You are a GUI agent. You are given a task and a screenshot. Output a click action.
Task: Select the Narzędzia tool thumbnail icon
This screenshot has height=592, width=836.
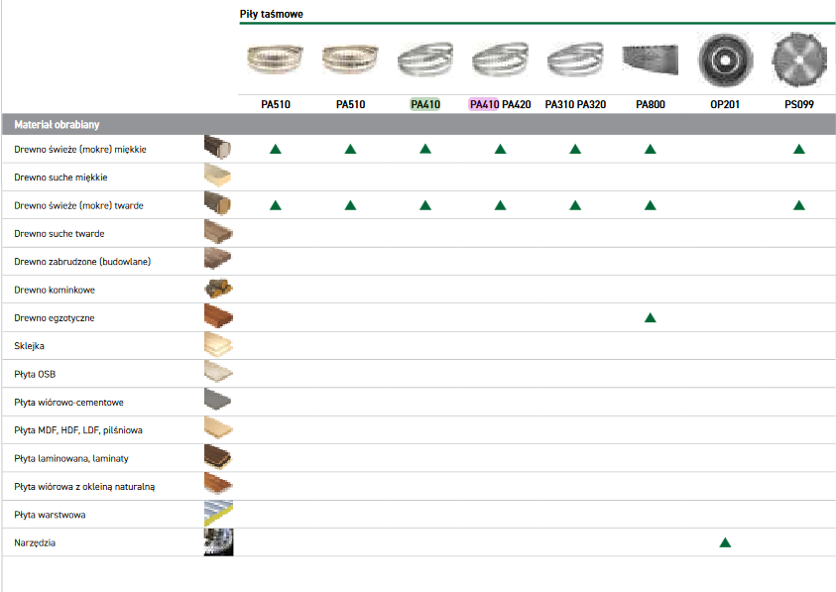click(218, 543)
